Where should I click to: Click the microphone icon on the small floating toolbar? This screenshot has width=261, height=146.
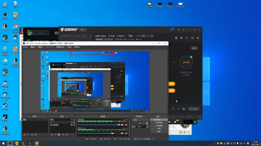181,122
